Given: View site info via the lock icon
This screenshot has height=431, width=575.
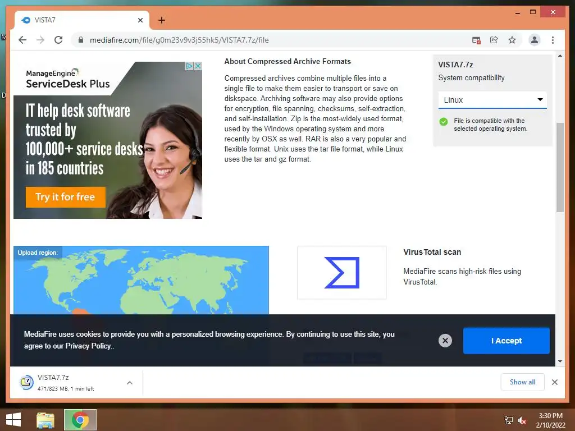Looking at the screenshot, I should tap(81, 40).
